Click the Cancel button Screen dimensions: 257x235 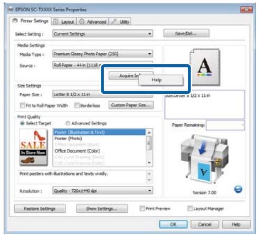coord(205,224)
